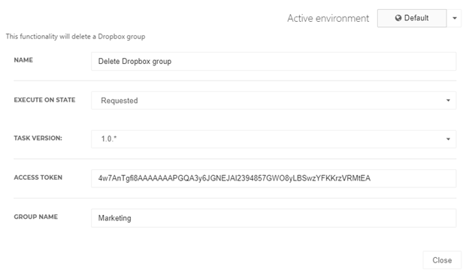Click the TASK VERSION label
The image size is (469, 276).
tap(38, 138)
